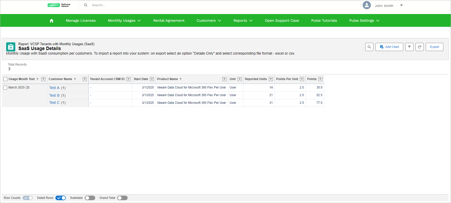Open report table search tool
The image size is (451, 203).
point(369,47)
